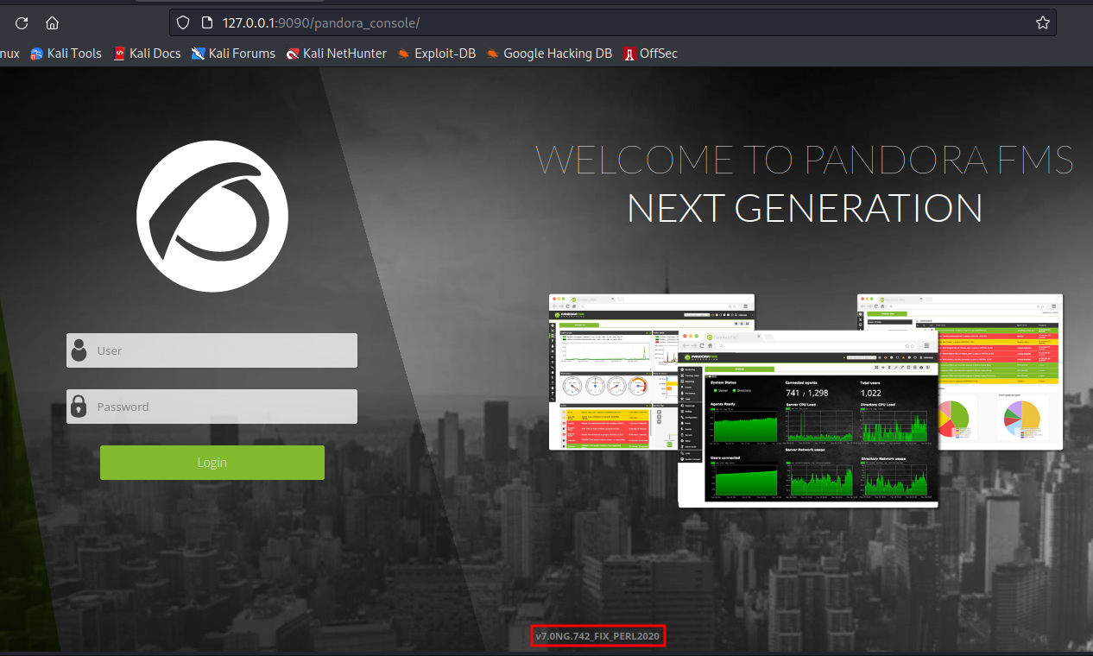
Task: Open the OffSec bookmark
Action: (650, 54)
